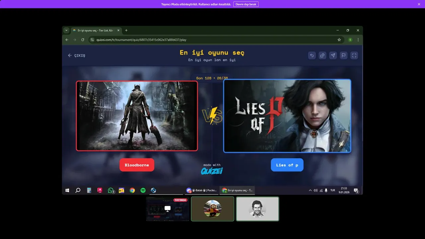The width and height of the screenshot is (425, 239).
Task: Open the network icon in system tray
Action: (x=321, y=191)
